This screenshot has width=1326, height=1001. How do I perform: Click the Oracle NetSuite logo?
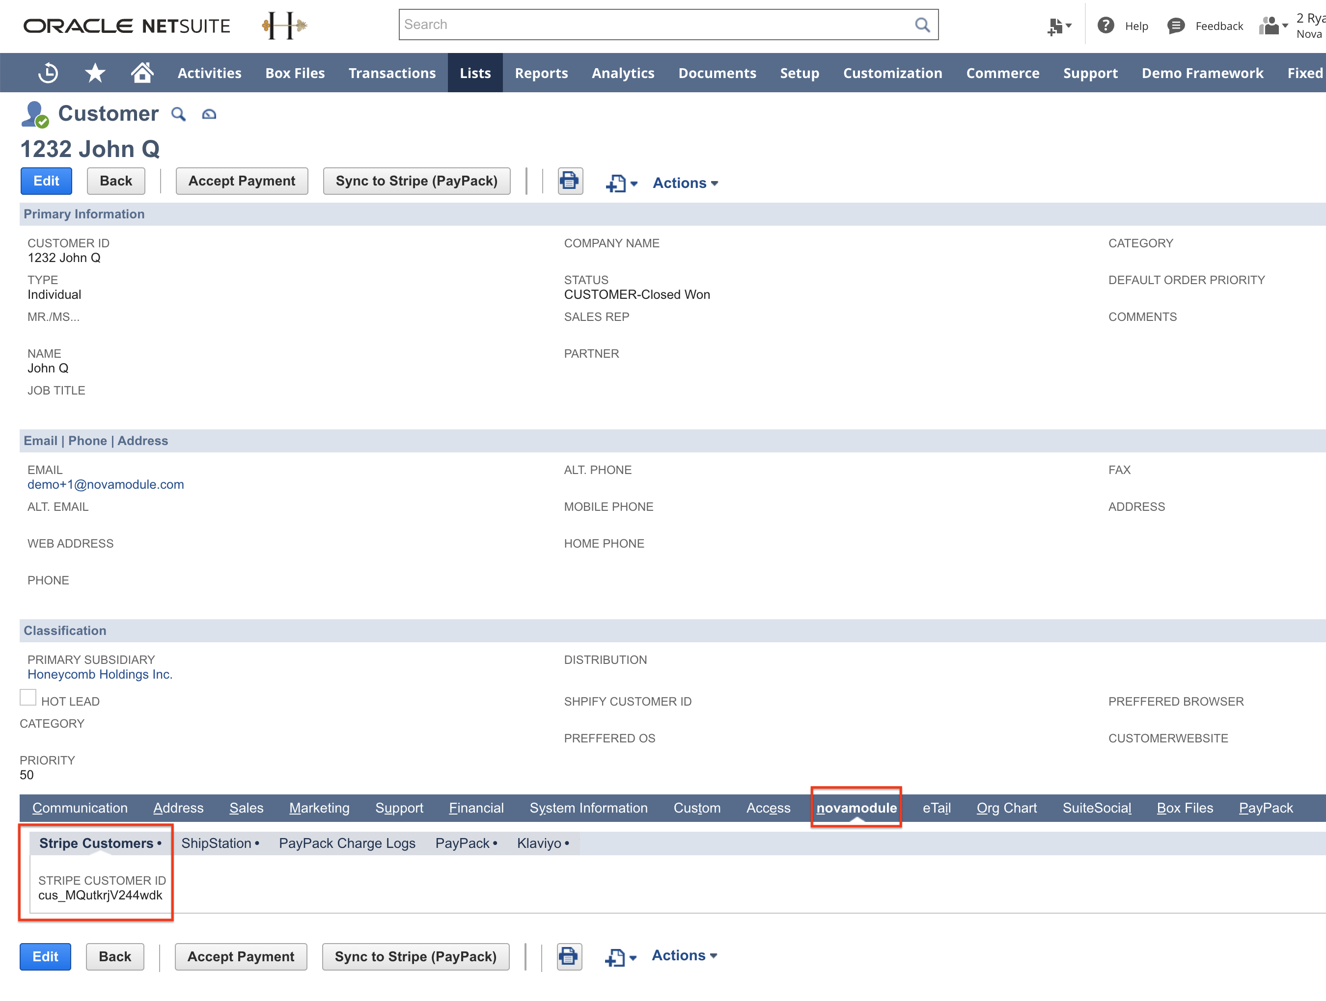point(127,26)
